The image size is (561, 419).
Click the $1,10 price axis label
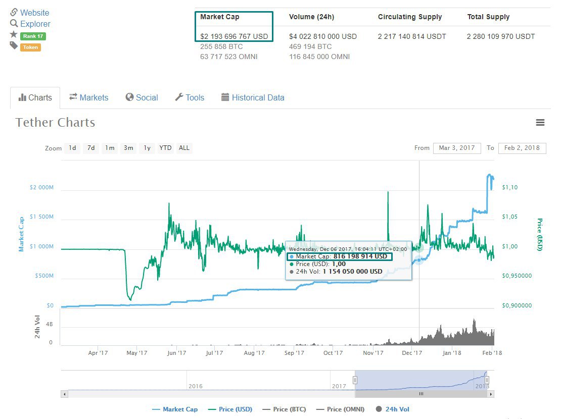pos(510,187)
